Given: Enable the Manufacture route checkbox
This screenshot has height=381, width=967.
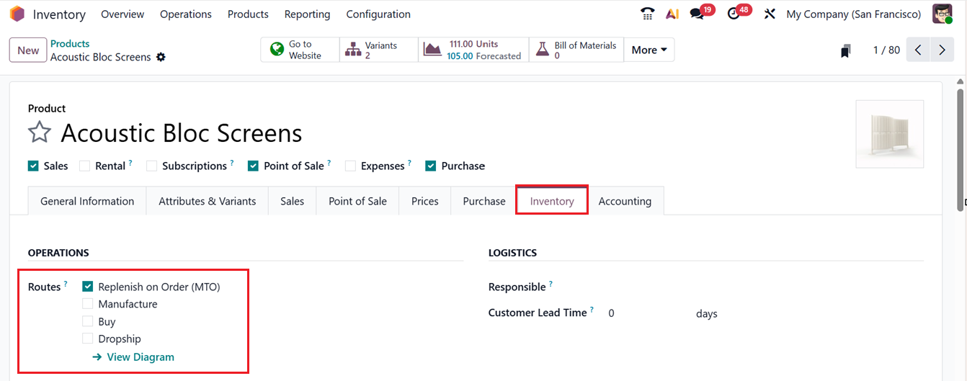Looking at the screenshot, I should [88, 304].
